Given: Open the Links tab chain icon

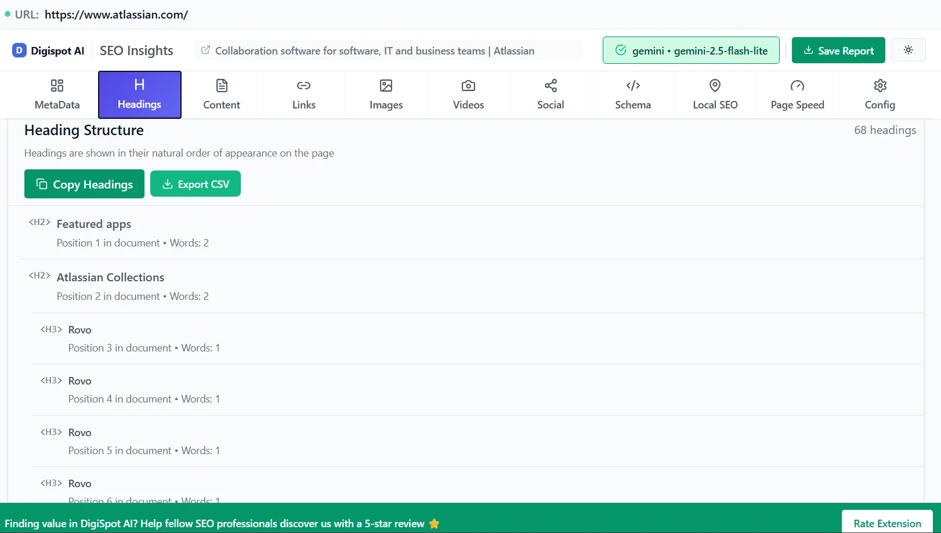Looking at the screenshot, I should click(303, 86).
